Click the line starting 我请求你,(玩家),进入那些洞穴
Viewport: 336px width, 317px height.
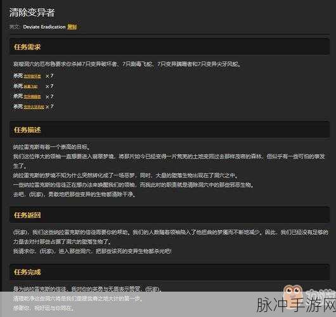coord(93,251)
